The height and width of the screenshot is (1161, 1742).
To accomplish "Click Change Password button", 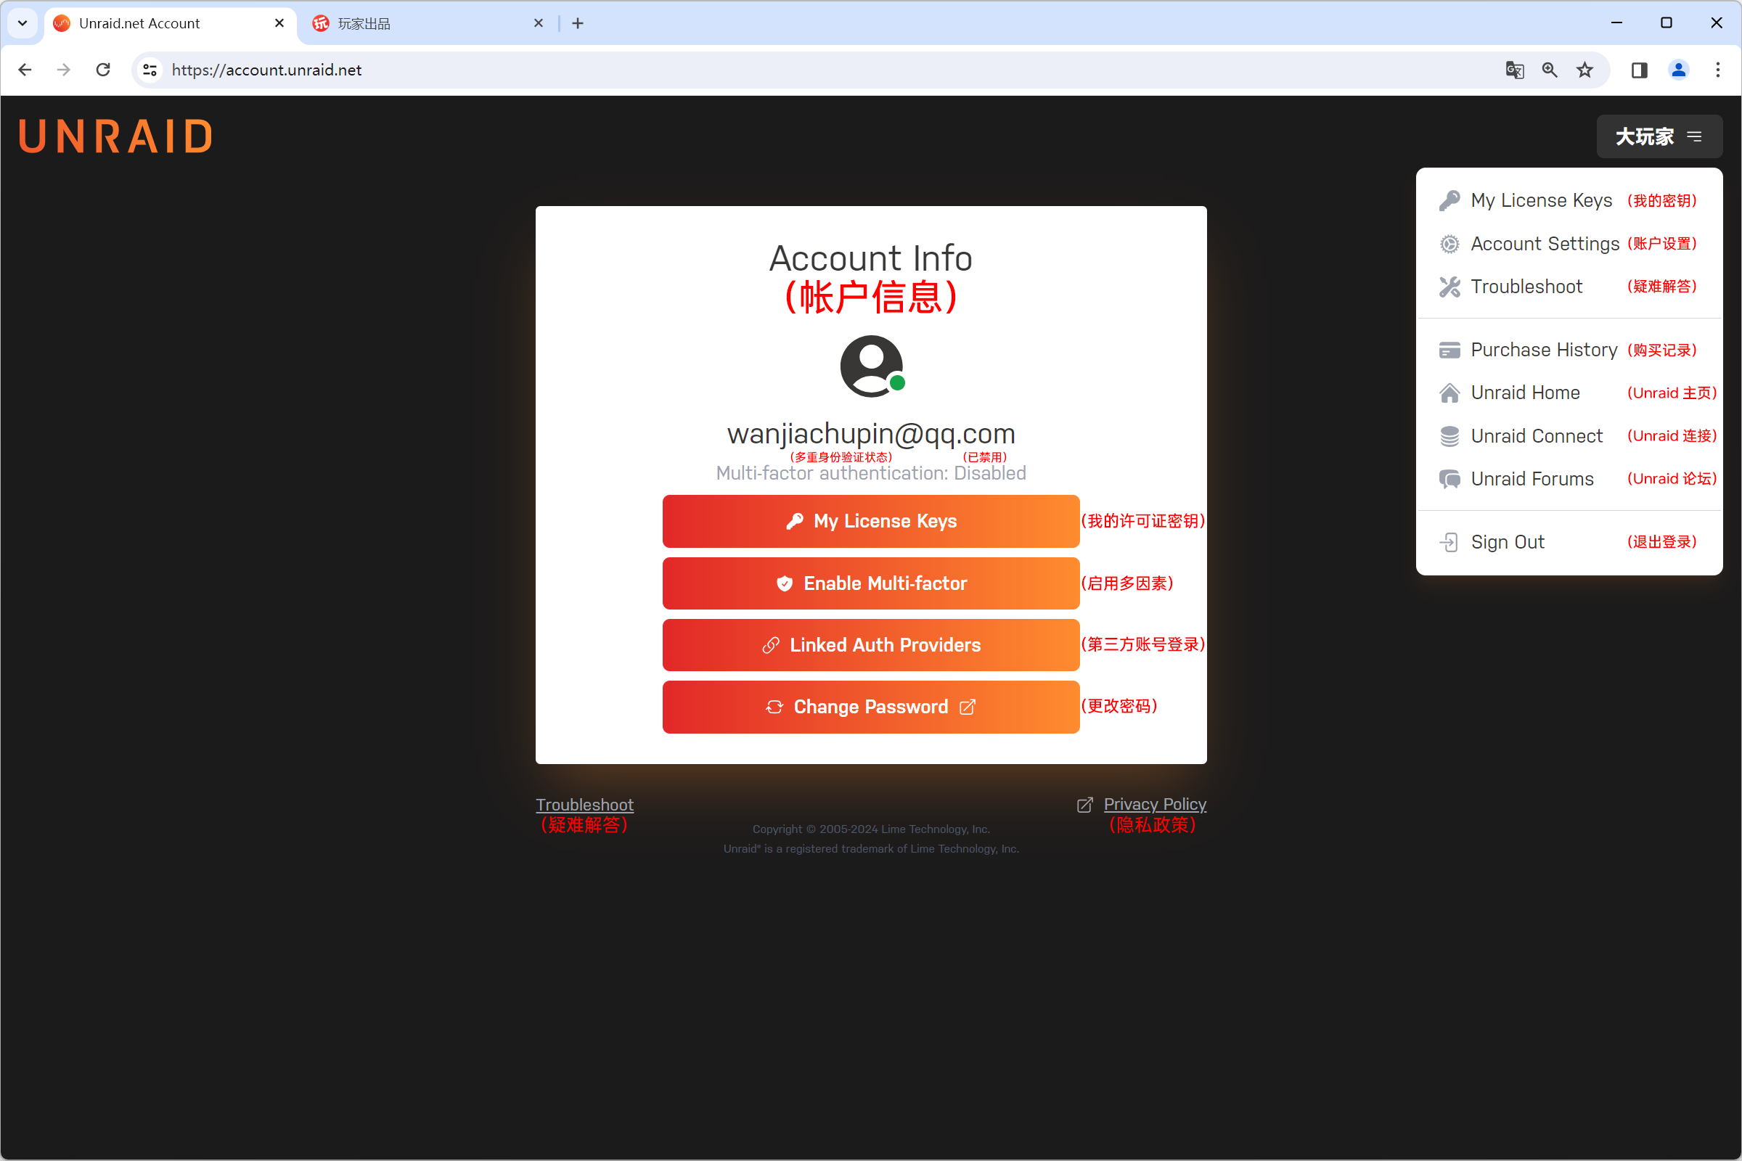I will (871, 706).
